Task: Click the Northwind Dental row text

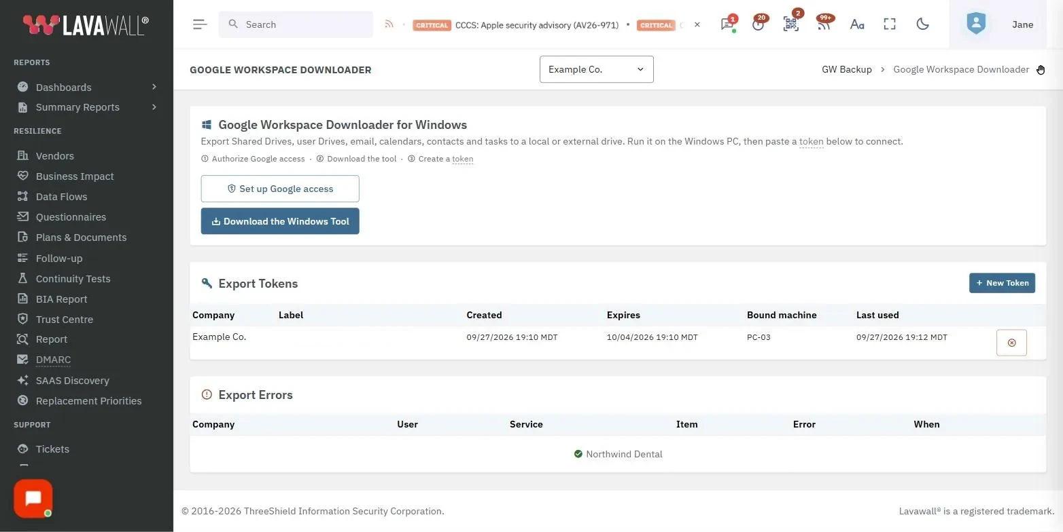Action: 624,454
